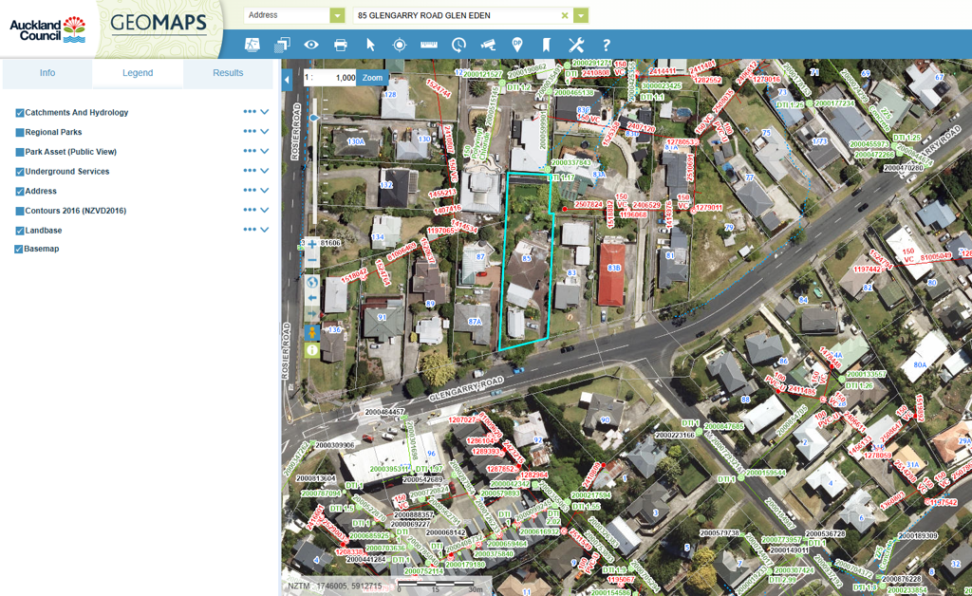
Task: Expand the Catchments And Hydrology layer chevron
Action: (265, 112)
